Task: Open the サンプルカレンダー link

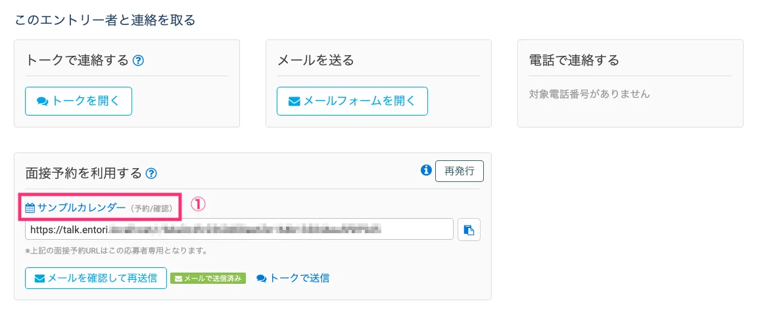Action: (x=81, y=208)
